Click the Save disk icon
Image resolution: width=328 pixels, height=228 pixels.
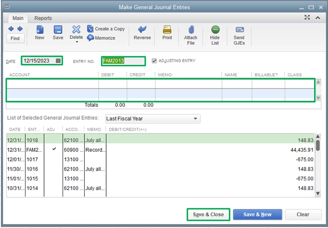click(58, 30)
